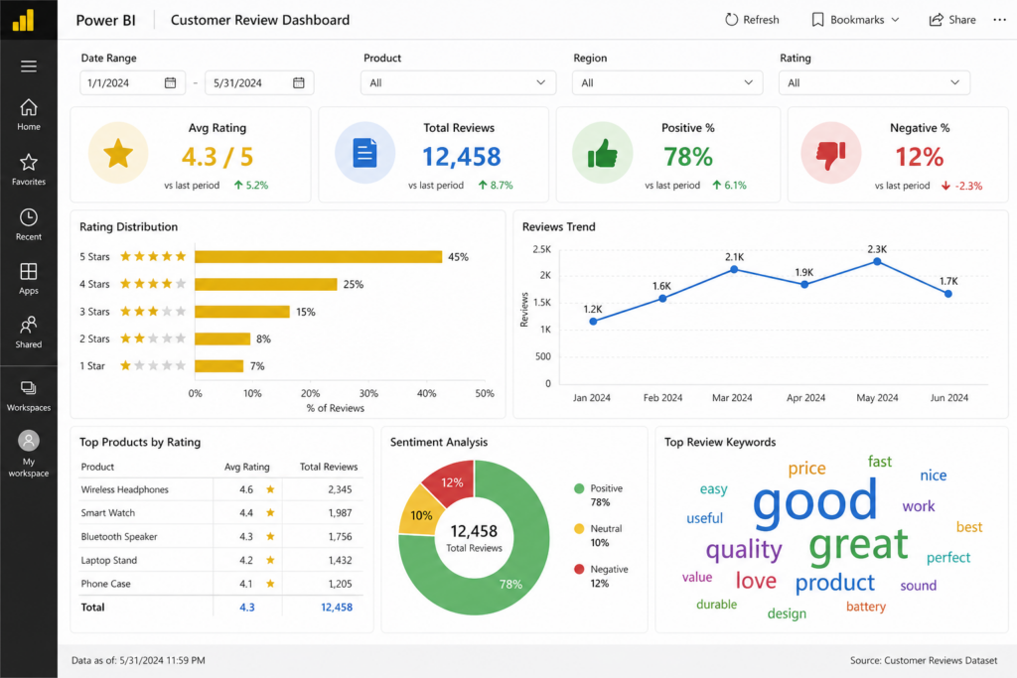The height and width of the screenshot is (678, 1017).
Task: Open Workspaces in the sidebar
Action: coord(29,396)
